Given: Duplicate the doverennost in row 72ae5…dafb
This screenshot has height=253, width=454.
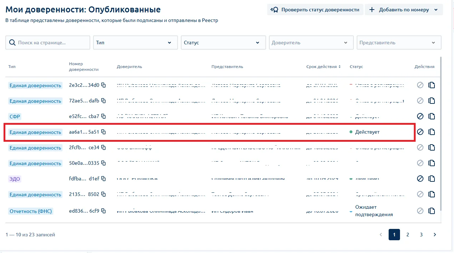Looking at the screenshot, I should point(432,101).
